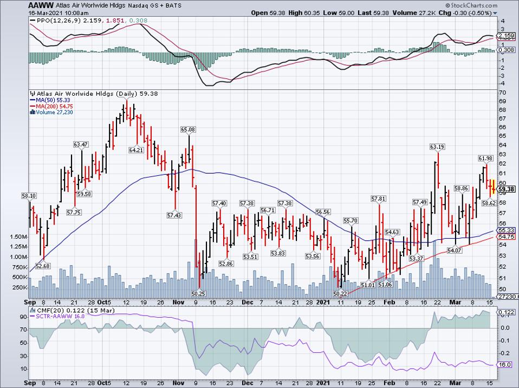Viewport: 519px width, 388px height.
Task: Click the bar-chart icon before Atlas Air Daily legend
Action: tap(33, 94)
